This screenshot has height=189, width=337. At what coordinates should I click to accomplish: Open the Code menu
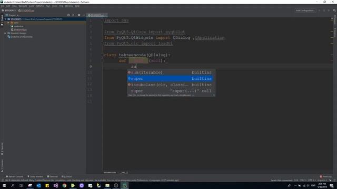pyautogui.click(x=32, y=6)
